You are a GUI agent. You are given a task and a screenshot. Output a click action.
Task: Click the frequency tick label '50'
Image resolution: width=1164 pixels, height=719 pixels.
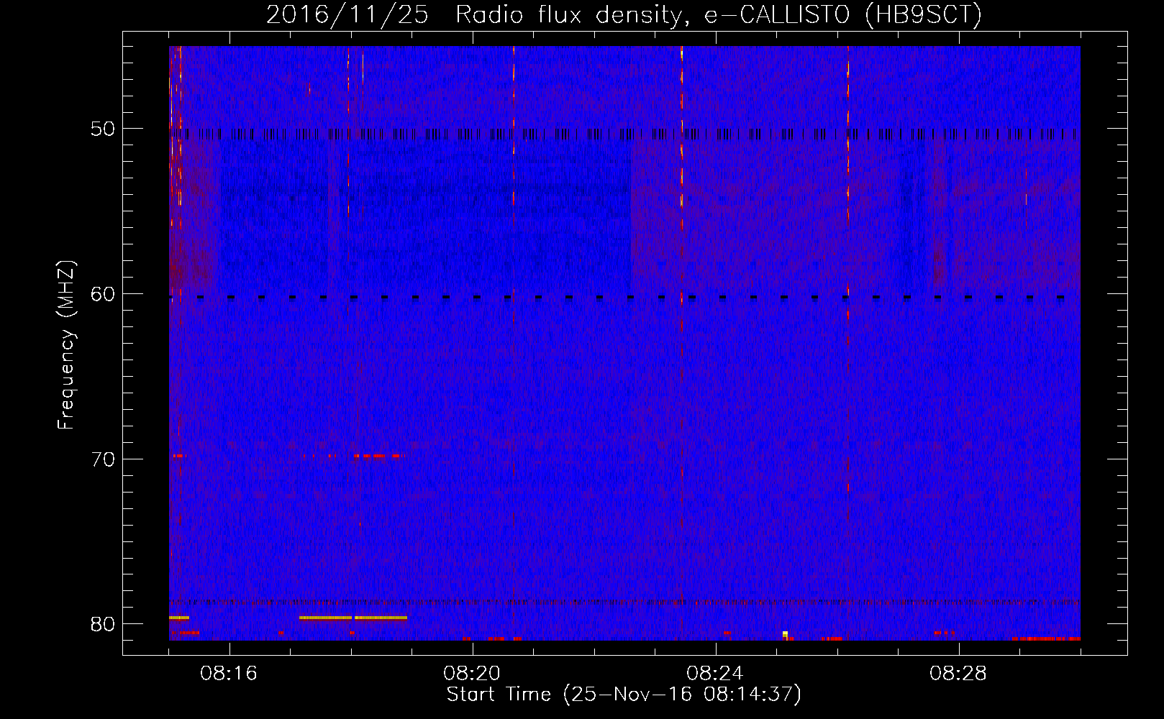tap(103, 129)
